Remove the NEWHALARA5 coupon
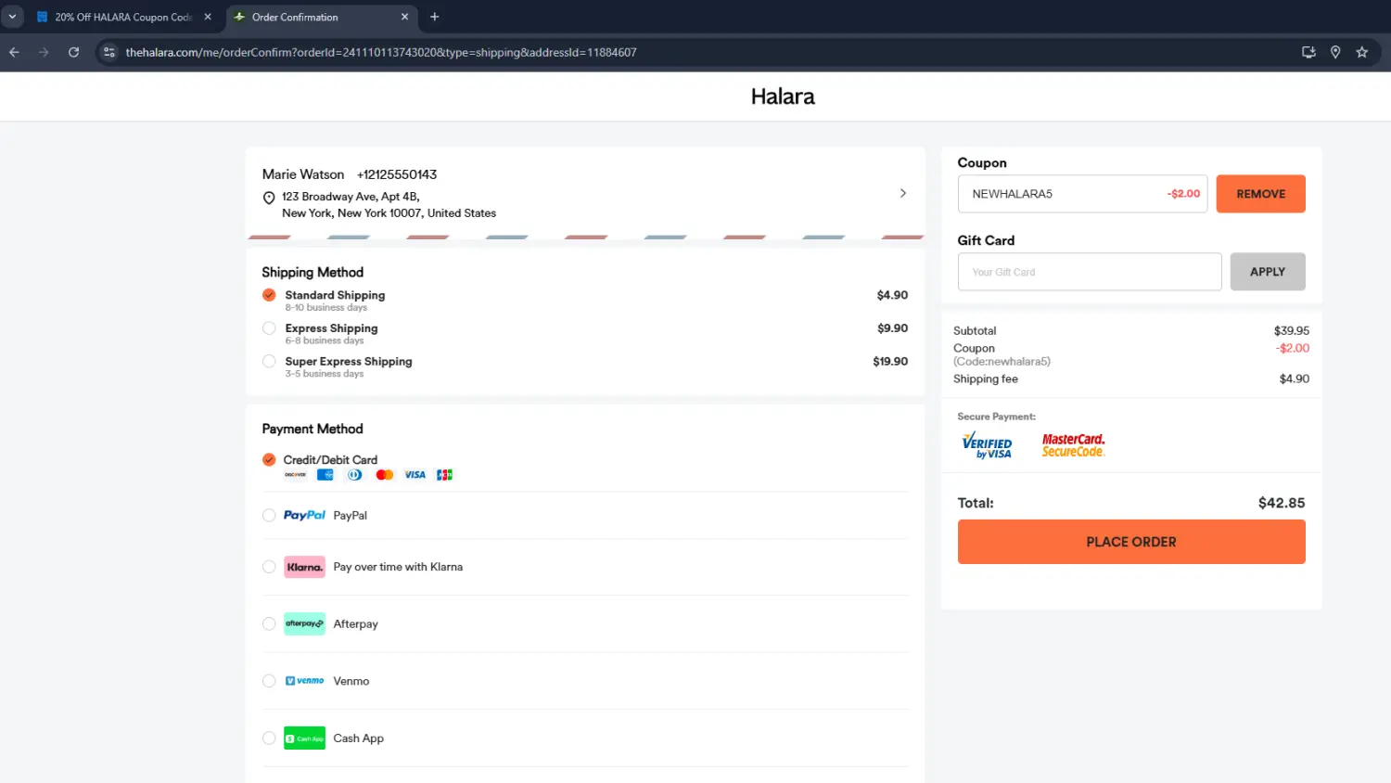 [x=1260, y=194]
